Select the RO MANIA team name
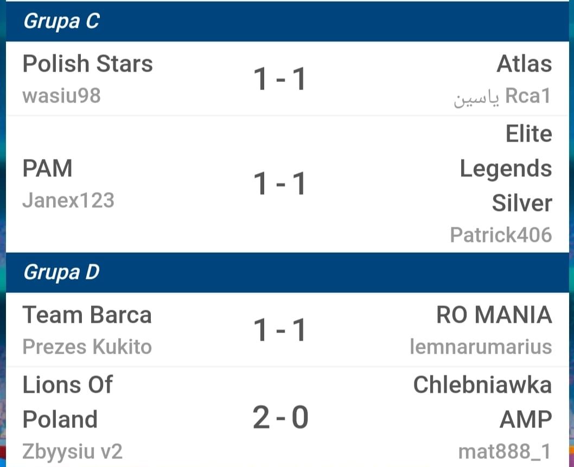The height and width of the screenshot is (467, 574). point(494,315)
